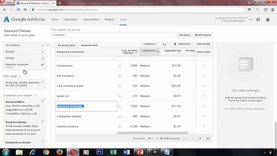Switch to Keyword ideas tab

click(90, 45)
